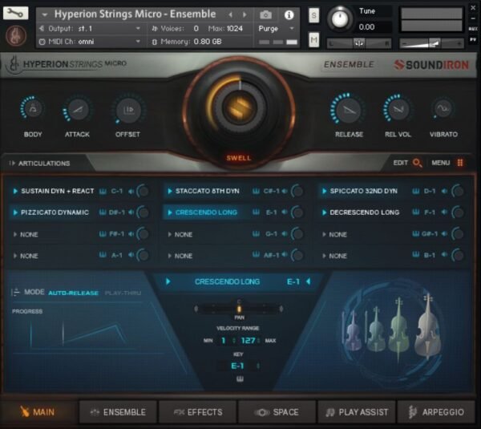Enable PLAY-THRU mode
Screen dimensions: 481x429
123,293
